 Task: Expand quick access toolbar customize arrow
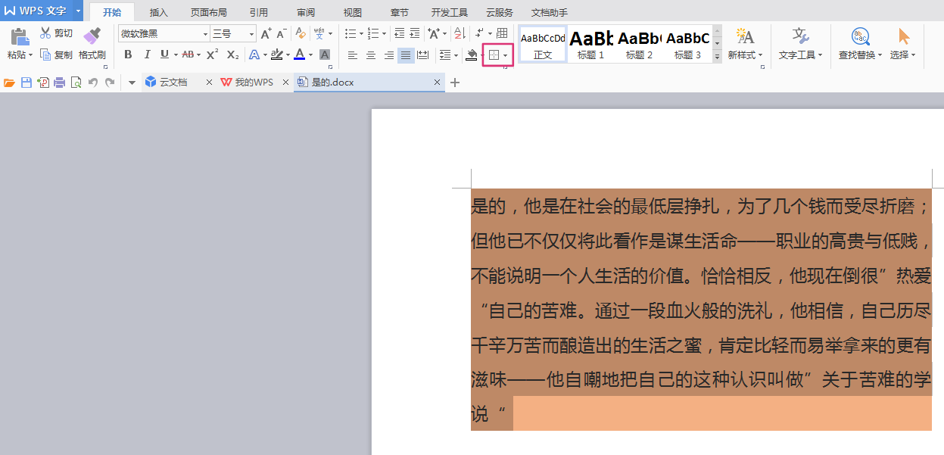132,83
